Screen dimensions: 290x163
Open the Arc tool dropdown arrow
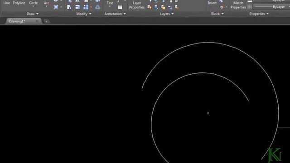(46, 6)
